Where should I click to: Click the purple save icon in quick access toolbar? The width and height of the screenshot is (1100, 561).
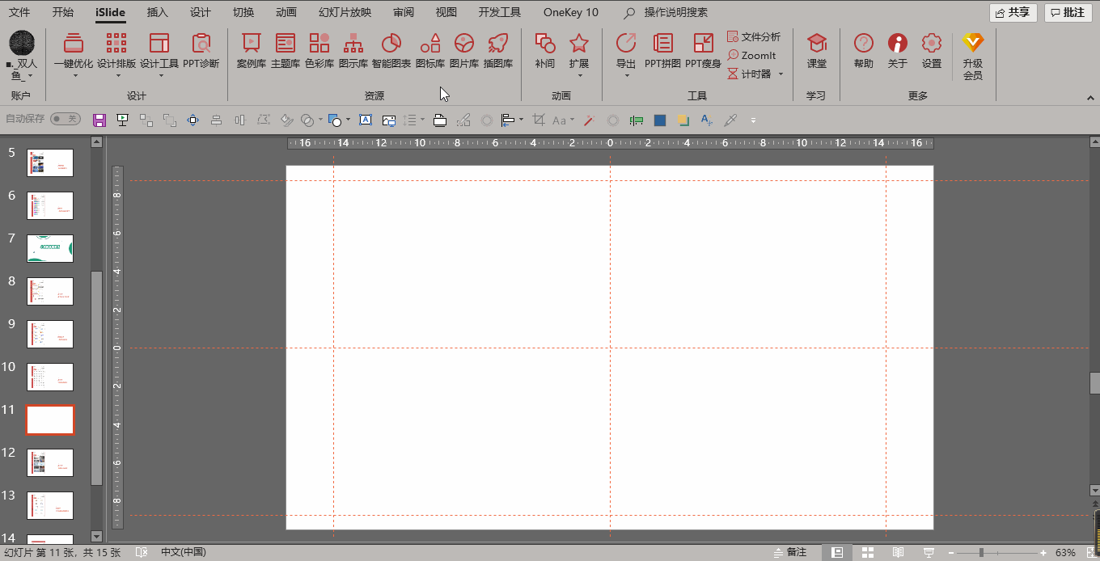(99, 120)
